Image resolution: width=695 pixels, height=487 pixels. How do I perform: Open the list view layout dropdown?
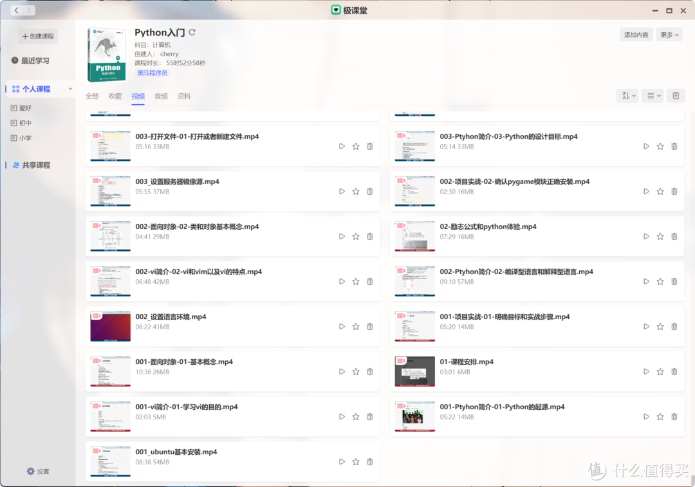tap(652, 95)
